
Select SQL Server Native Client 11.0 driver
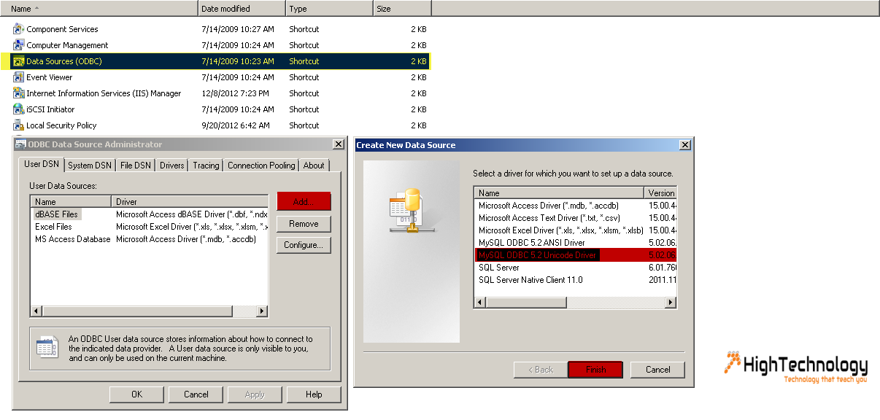tap(530, 280)
